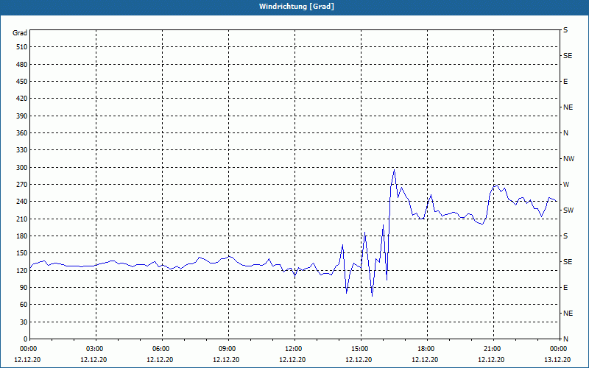Select the y-axis value 120
The height and width of the screenshot is (368, 589).
click(22, 270)
